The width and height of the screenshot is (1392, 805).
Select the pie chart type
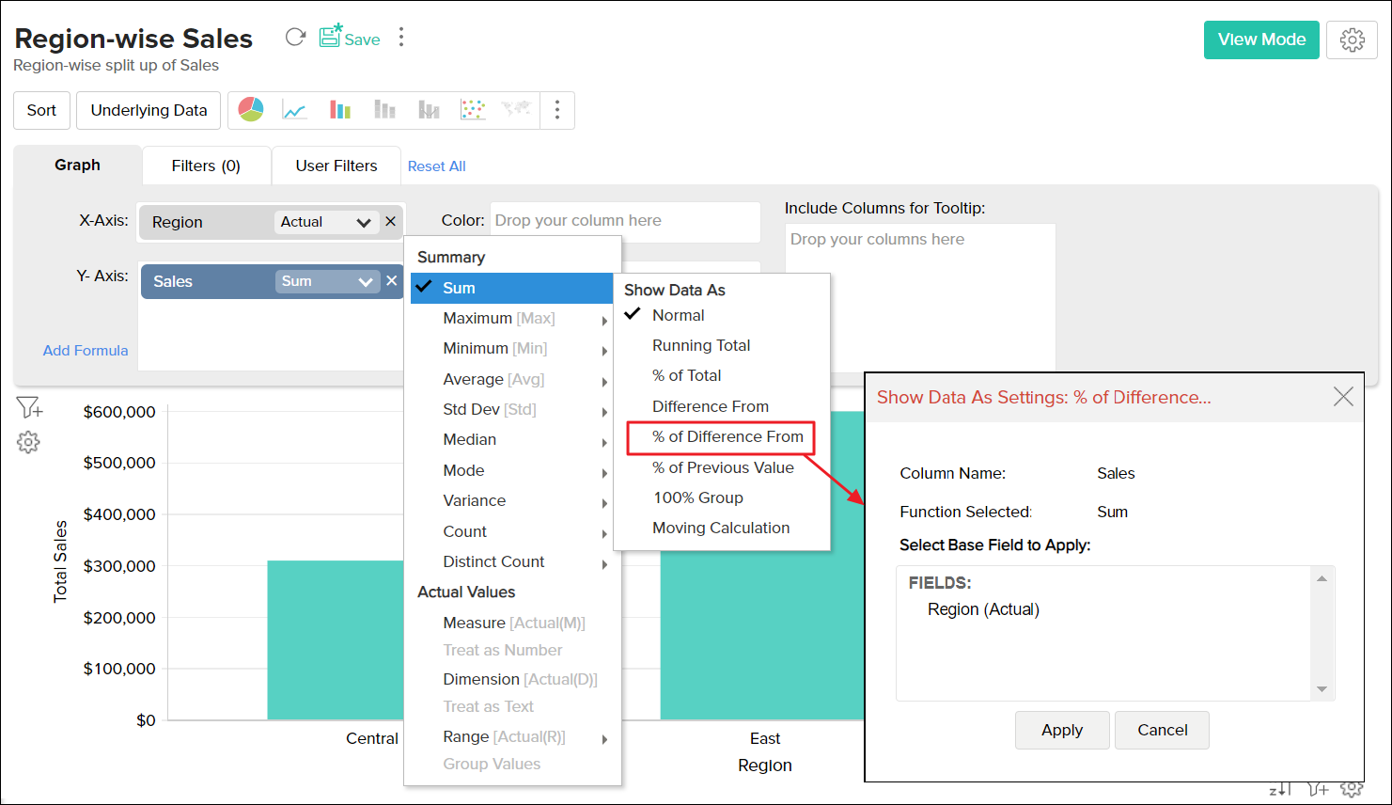point(251,108)
